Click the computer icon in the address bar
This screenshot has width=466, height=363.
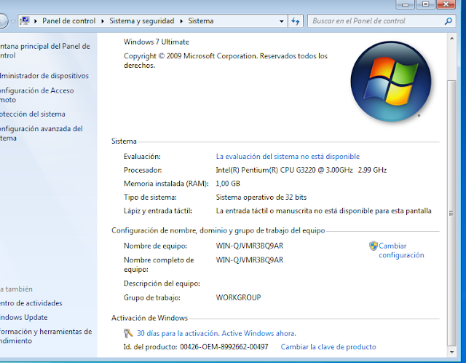tap(24, 21)
